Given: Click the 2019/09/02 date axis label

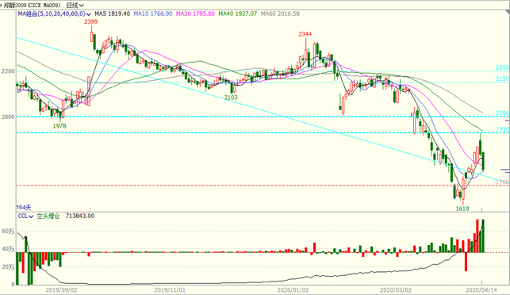Looking at the screenshot, I should coord(61,289).
